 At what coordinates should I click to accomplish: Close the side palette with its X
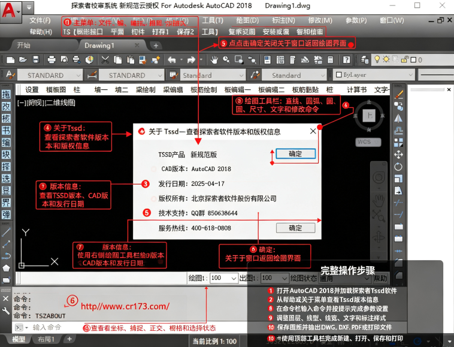pyautogui.click(x=449, y=89)
